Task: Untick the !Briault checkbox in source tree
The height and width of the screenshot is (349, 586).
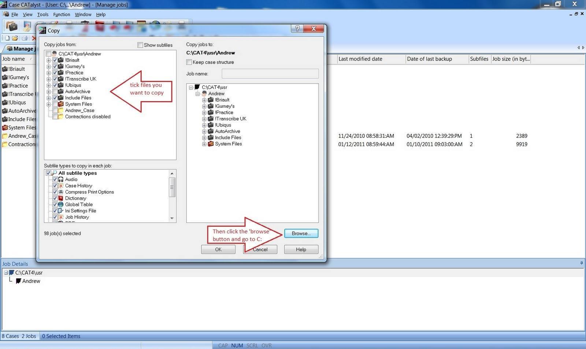Action: [55, 60]
